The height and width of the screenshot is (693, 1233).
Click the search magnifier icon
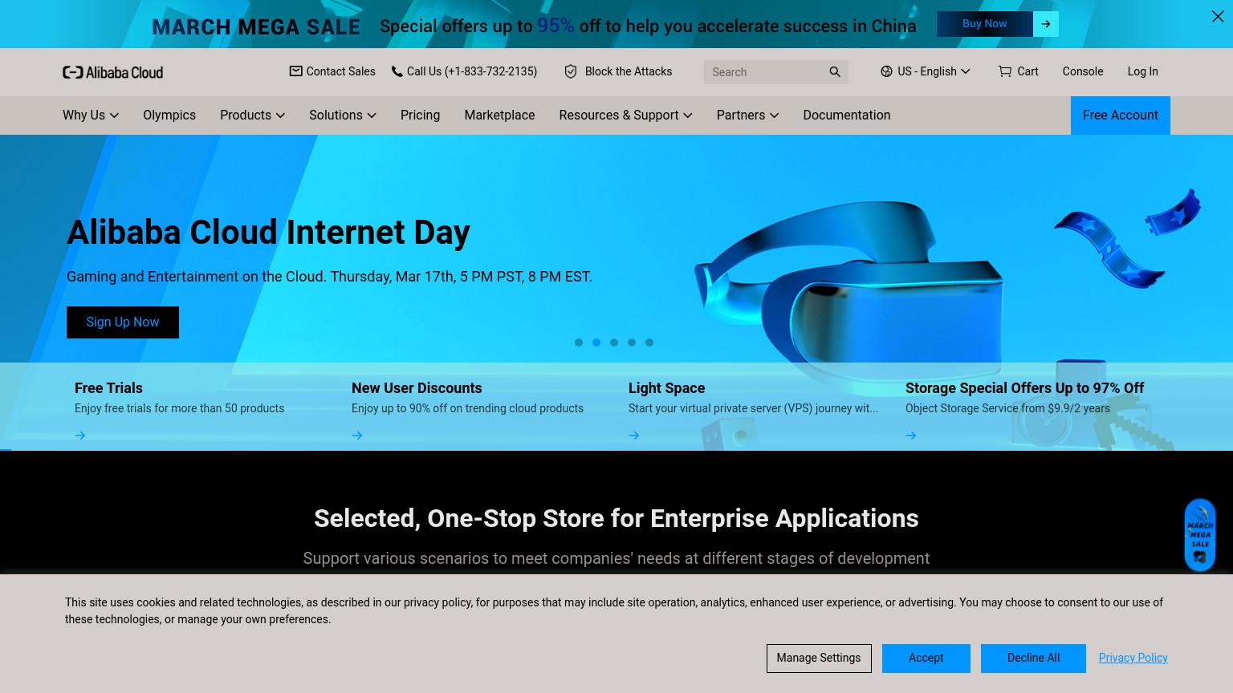(x=835, y=72)
